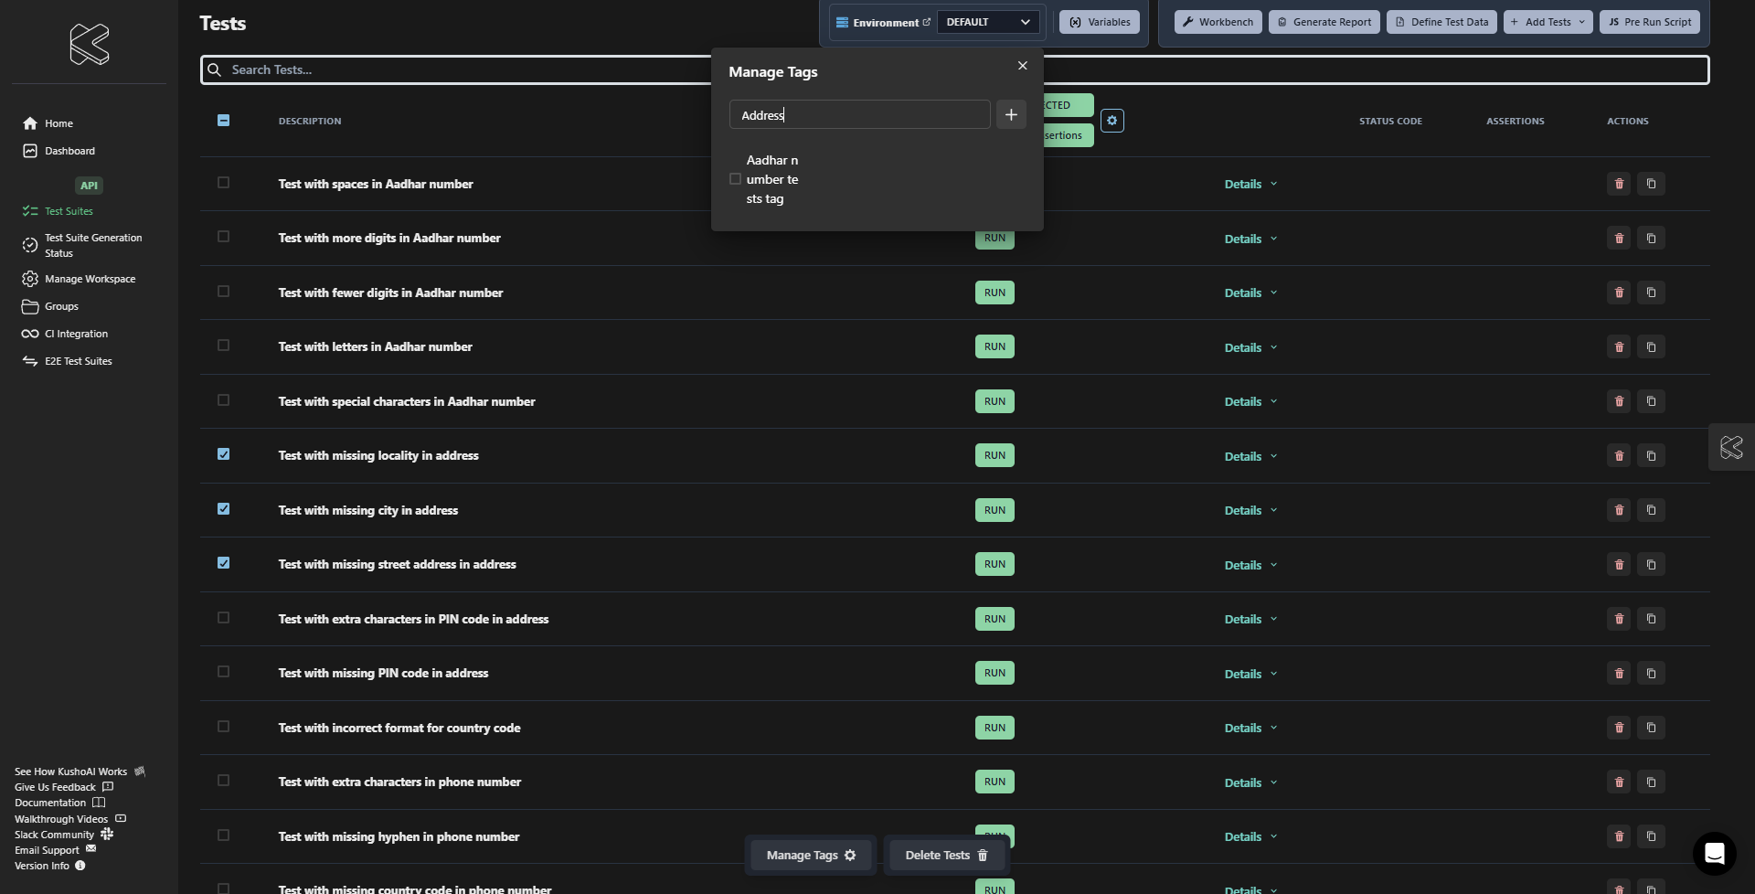Uncheck 'Test with missing locality in address'
This screenshot has width=1755, height=894.
pos(223,454)
